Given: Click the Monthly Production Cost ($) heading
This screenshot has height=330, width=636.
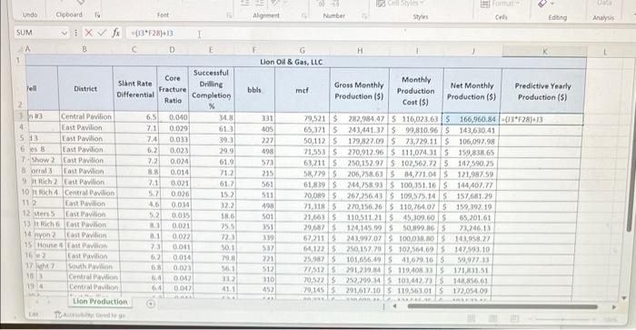Looking at the screenshot, I should coord(416,91).
